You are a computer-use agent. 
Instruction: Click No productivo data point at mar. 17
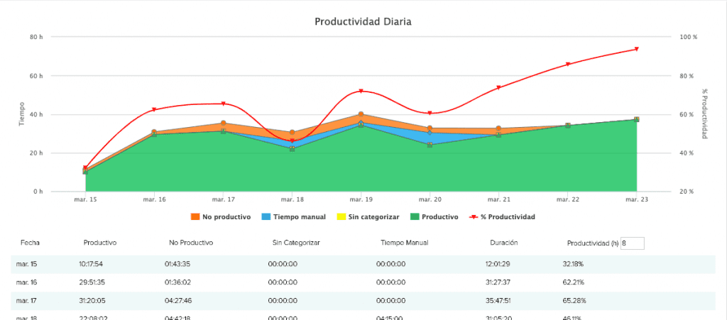pos(223,123)
